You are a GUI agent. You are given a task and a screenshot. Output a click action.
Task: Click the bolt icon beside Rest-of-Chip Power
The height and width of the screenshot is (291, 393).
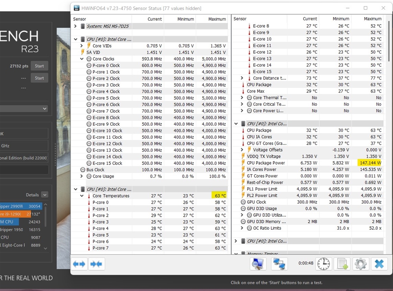point(243,182)
